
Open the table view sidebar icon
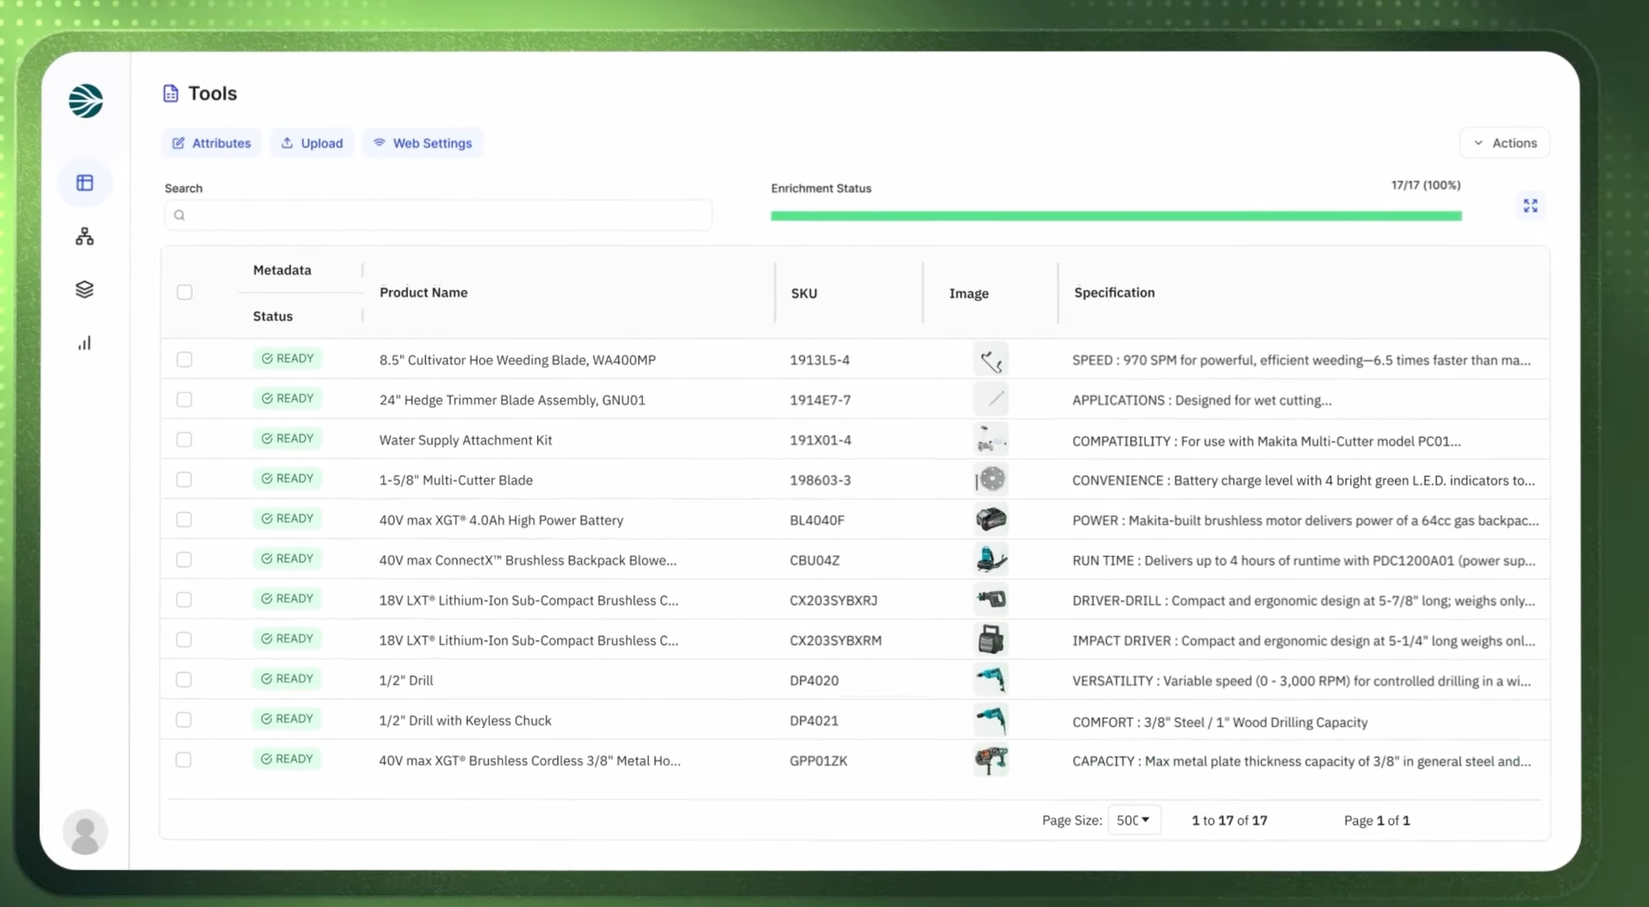(85, 183)
